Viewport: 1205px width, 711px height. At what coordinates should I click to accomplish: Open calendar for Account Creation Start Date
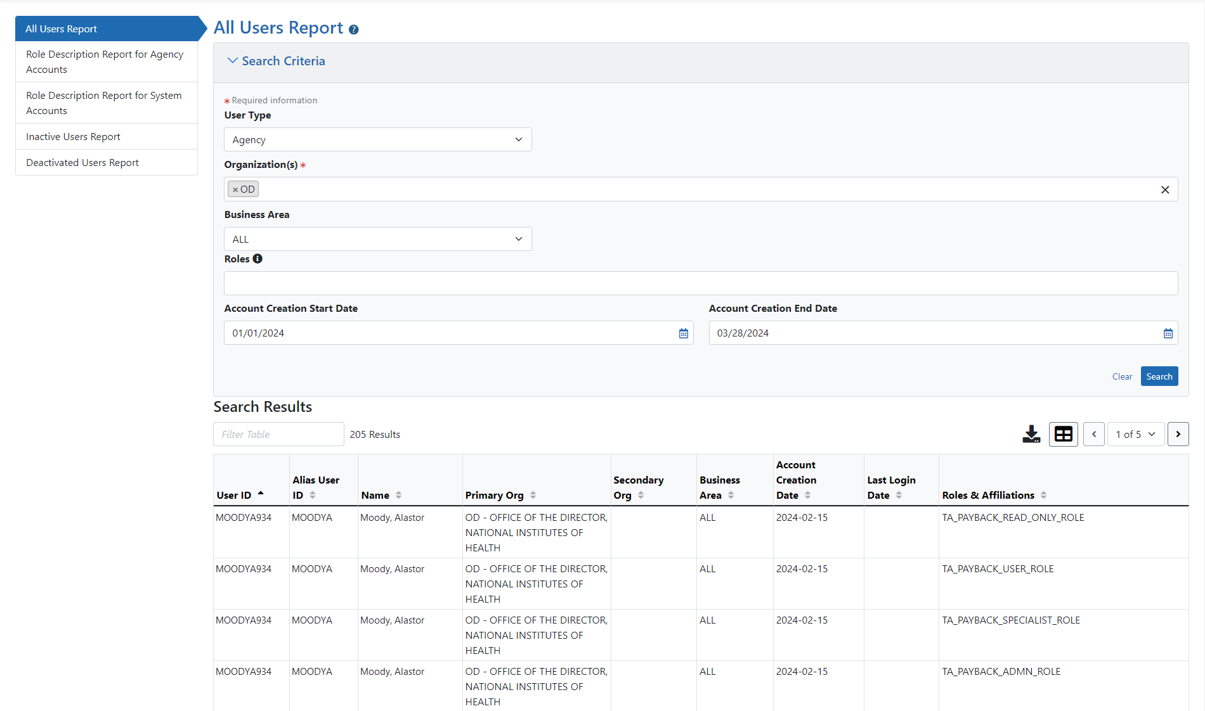[x=683, y=333]
